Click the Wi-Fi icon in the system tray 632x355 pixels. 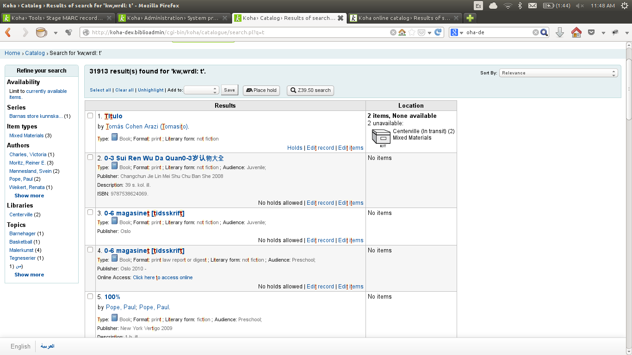click(x=508, y=6)
